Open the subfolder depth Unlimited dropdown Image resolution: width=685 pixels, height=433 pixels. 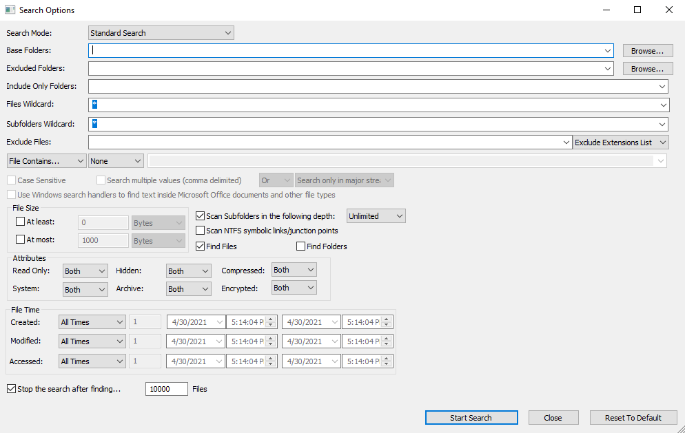click(376, 216)
